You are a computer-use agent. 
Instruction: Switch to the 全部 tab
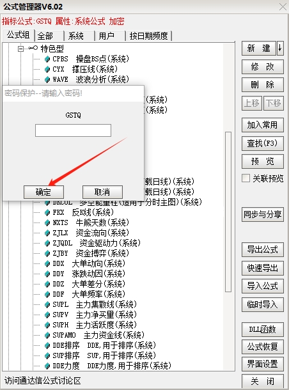click(49, 36)
